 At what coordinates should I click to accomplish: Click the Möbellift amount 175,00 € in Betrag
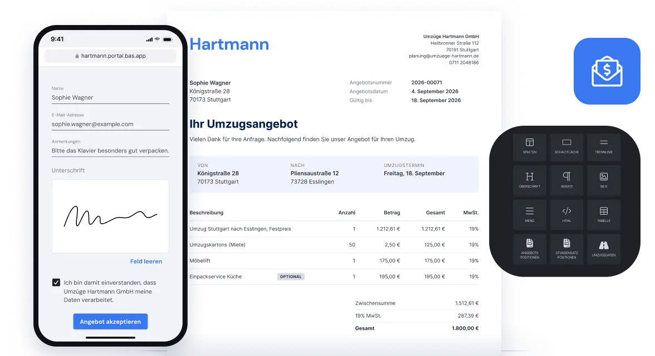click(x=390, y=261)
